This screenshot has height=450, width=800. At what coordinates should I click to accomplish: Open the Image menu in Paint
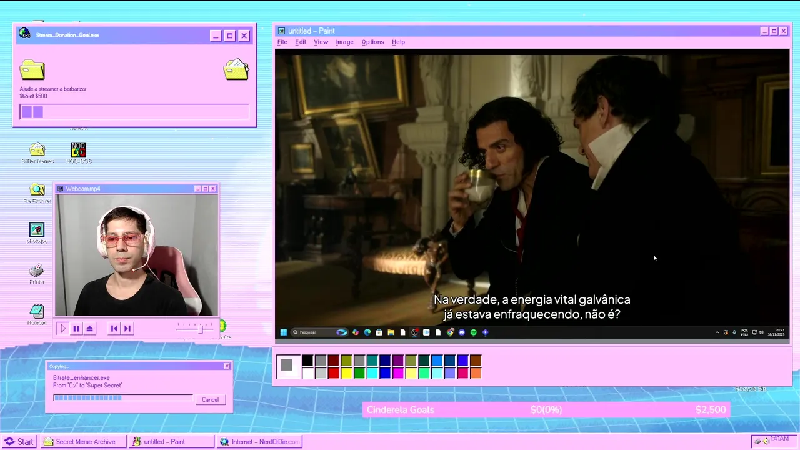[x=344, y=42]
